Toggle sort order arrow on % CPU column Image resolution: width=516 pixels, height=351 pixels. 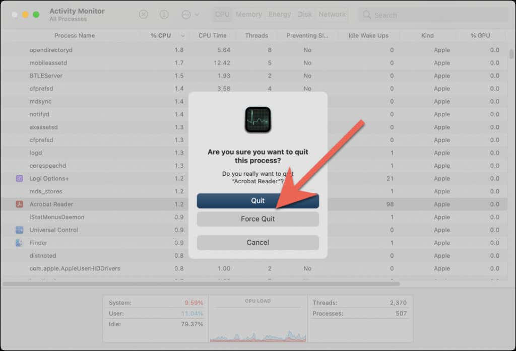click(182, 36)
